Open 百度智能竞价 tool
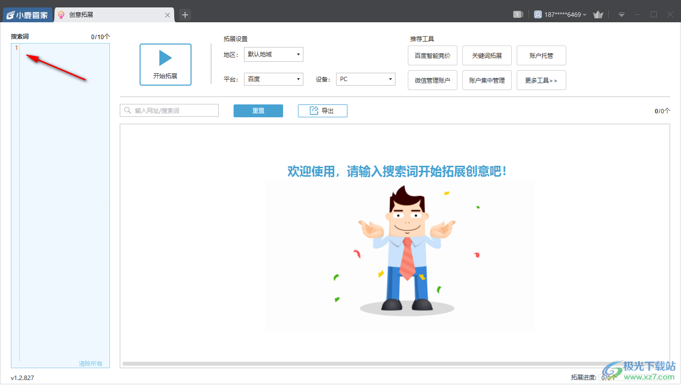 [x=433, y=55]
